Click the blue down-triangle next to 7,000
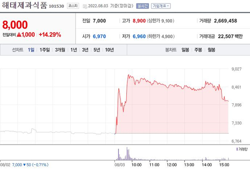Image resolution: width=250 pixels, height=172 pixels. click(x=25, y=165)
